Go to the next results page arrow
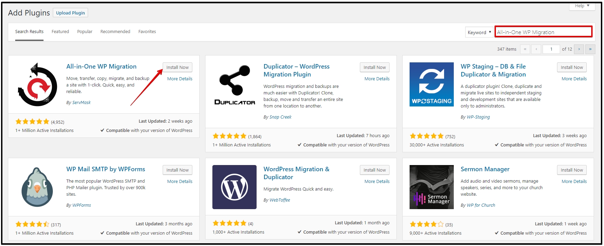The image size is (604, 246). pos(579,49)
